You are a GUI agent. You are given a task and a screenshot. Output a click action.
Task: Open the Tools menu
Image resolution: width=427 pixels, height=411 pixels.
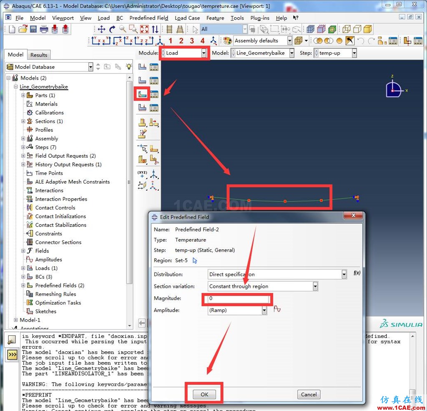click(x=237, y=18)
